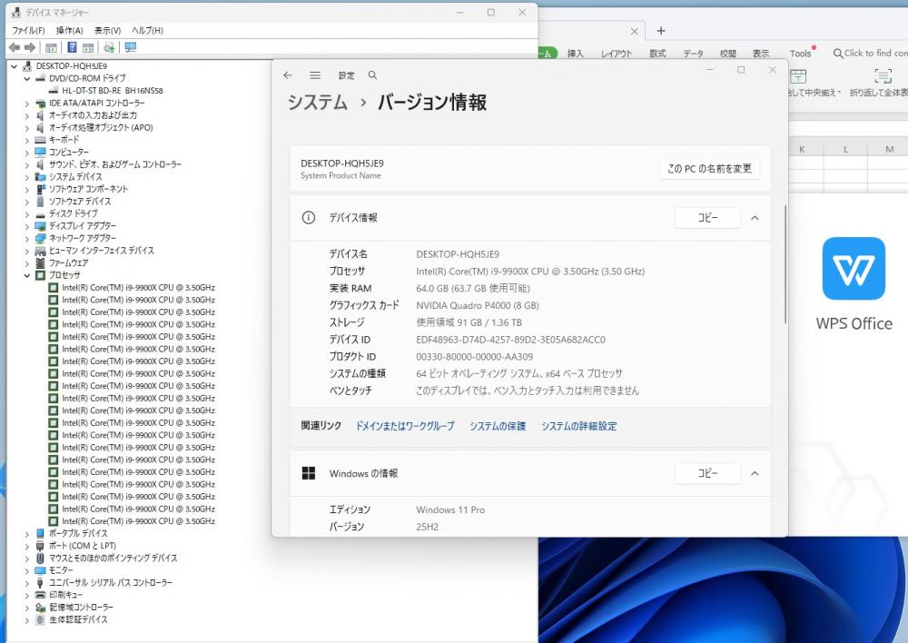The width and height of the screenshot is (908, 643).
Task: Collapse the DVD/CD-ROM ドライブ node
Action: [26, 78]
